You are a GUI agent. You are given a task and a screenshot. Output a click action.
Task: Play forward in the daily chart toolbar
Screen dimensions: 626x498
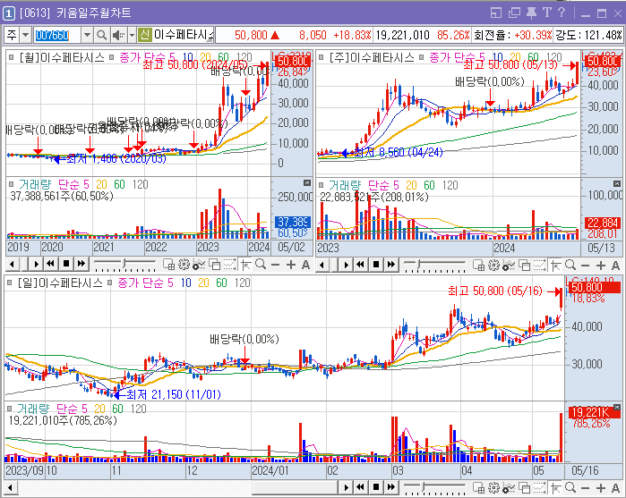pyautogui.click(x=346, y=487)
